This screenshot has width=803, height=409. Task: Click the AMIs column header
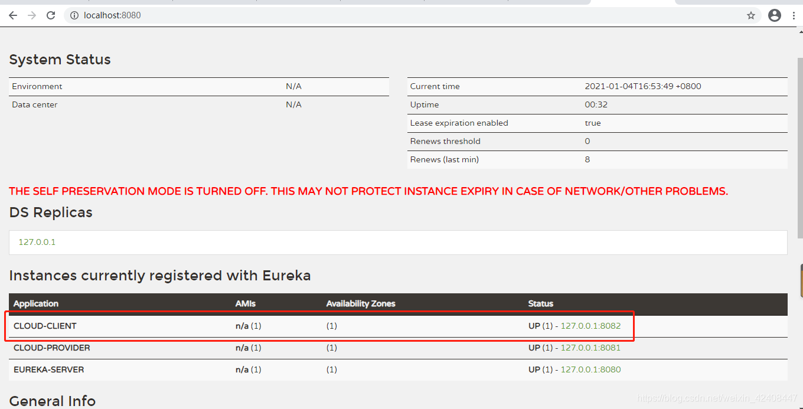(x=246, y=303)
